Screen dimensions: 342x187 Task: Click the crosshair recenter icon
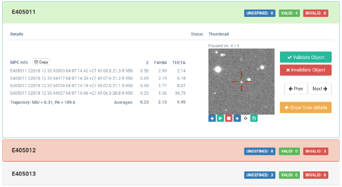pyautogui.click(x=246, y=119)
